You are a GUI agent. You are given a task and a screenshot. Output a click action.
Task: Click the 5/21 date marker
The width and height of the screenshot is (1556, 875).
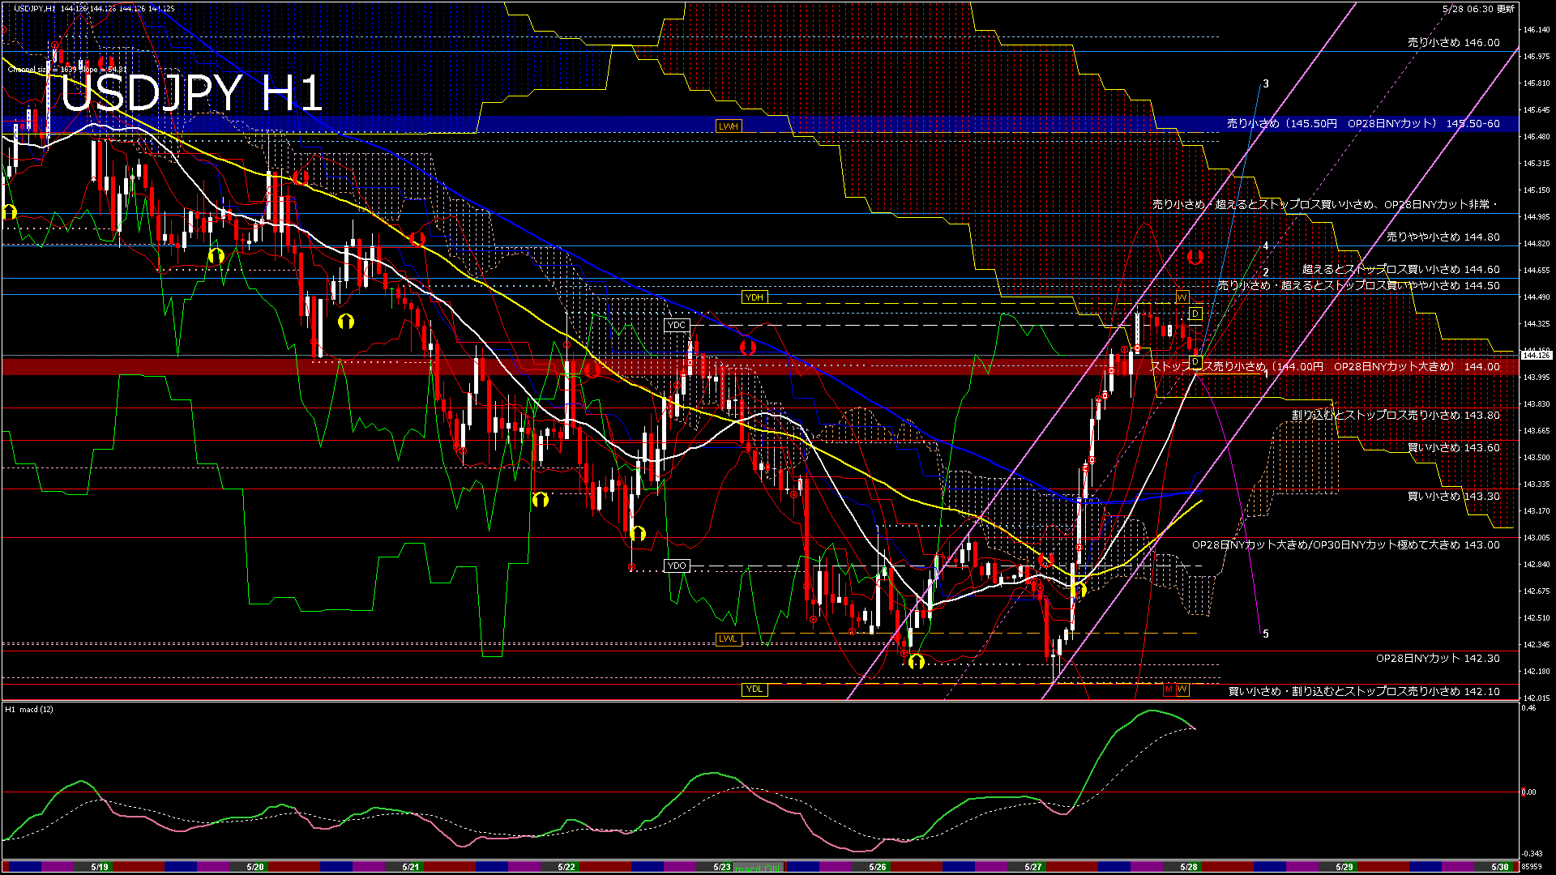(411, 867)
